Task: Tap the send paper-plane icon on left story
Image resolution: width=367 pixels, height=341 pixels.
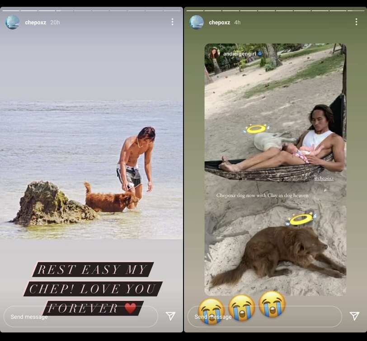Action: 171,316
